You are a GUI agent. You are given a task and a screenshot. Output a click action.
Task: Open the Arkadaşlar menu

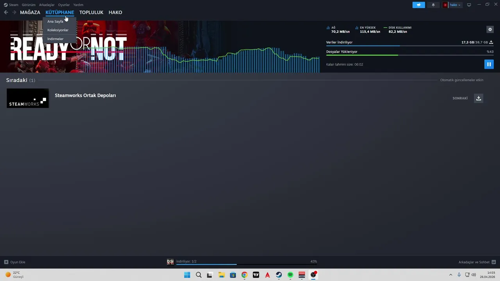(46, 5)
